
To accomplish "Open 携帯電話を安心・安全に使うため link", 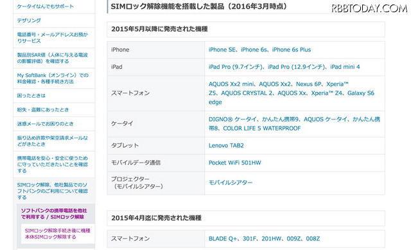I will [x=53, y=165].
